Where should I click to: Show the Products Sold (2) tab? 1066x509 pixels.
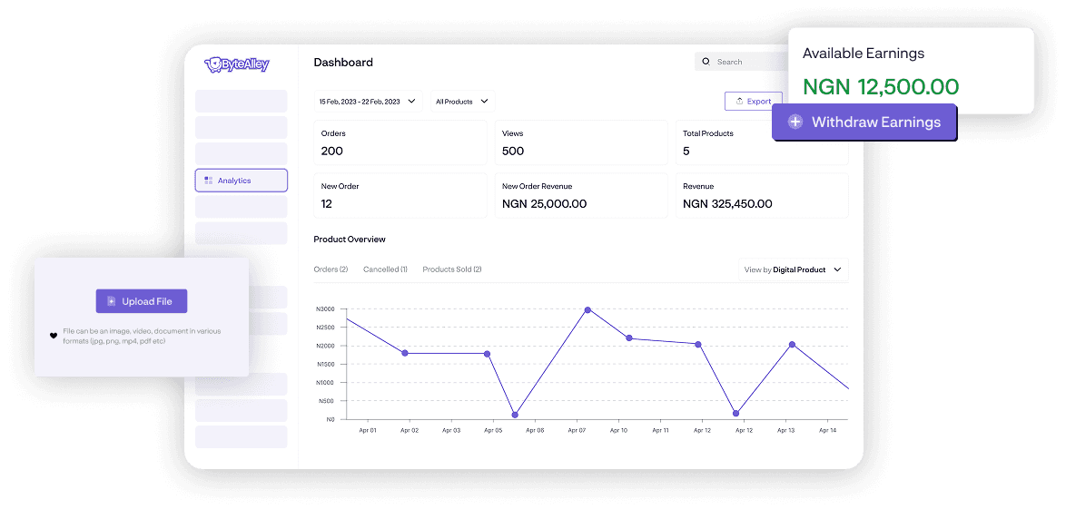click(451, 269)
